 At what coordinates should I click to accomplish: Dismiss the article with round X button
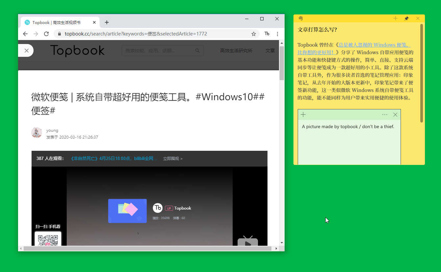point(27,51)
